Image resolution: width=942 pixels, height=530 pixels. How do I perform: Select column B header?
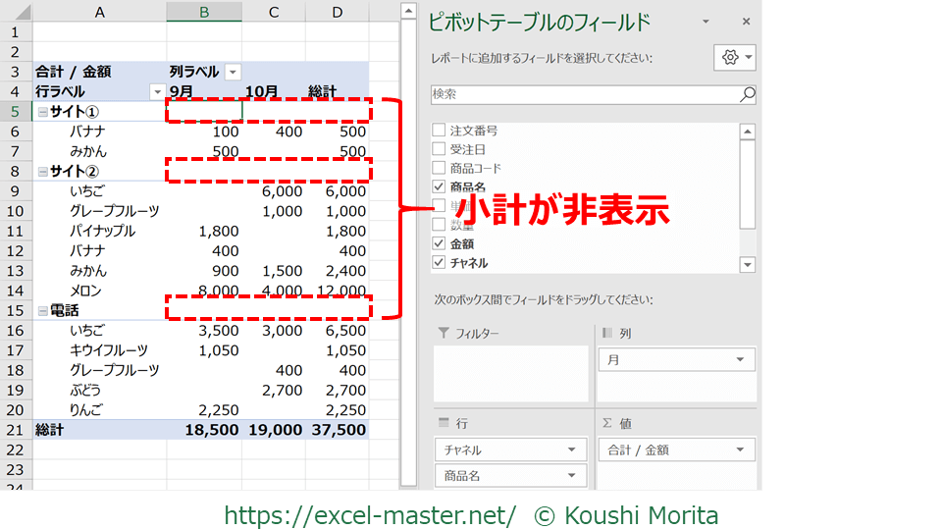pos(204,12)
